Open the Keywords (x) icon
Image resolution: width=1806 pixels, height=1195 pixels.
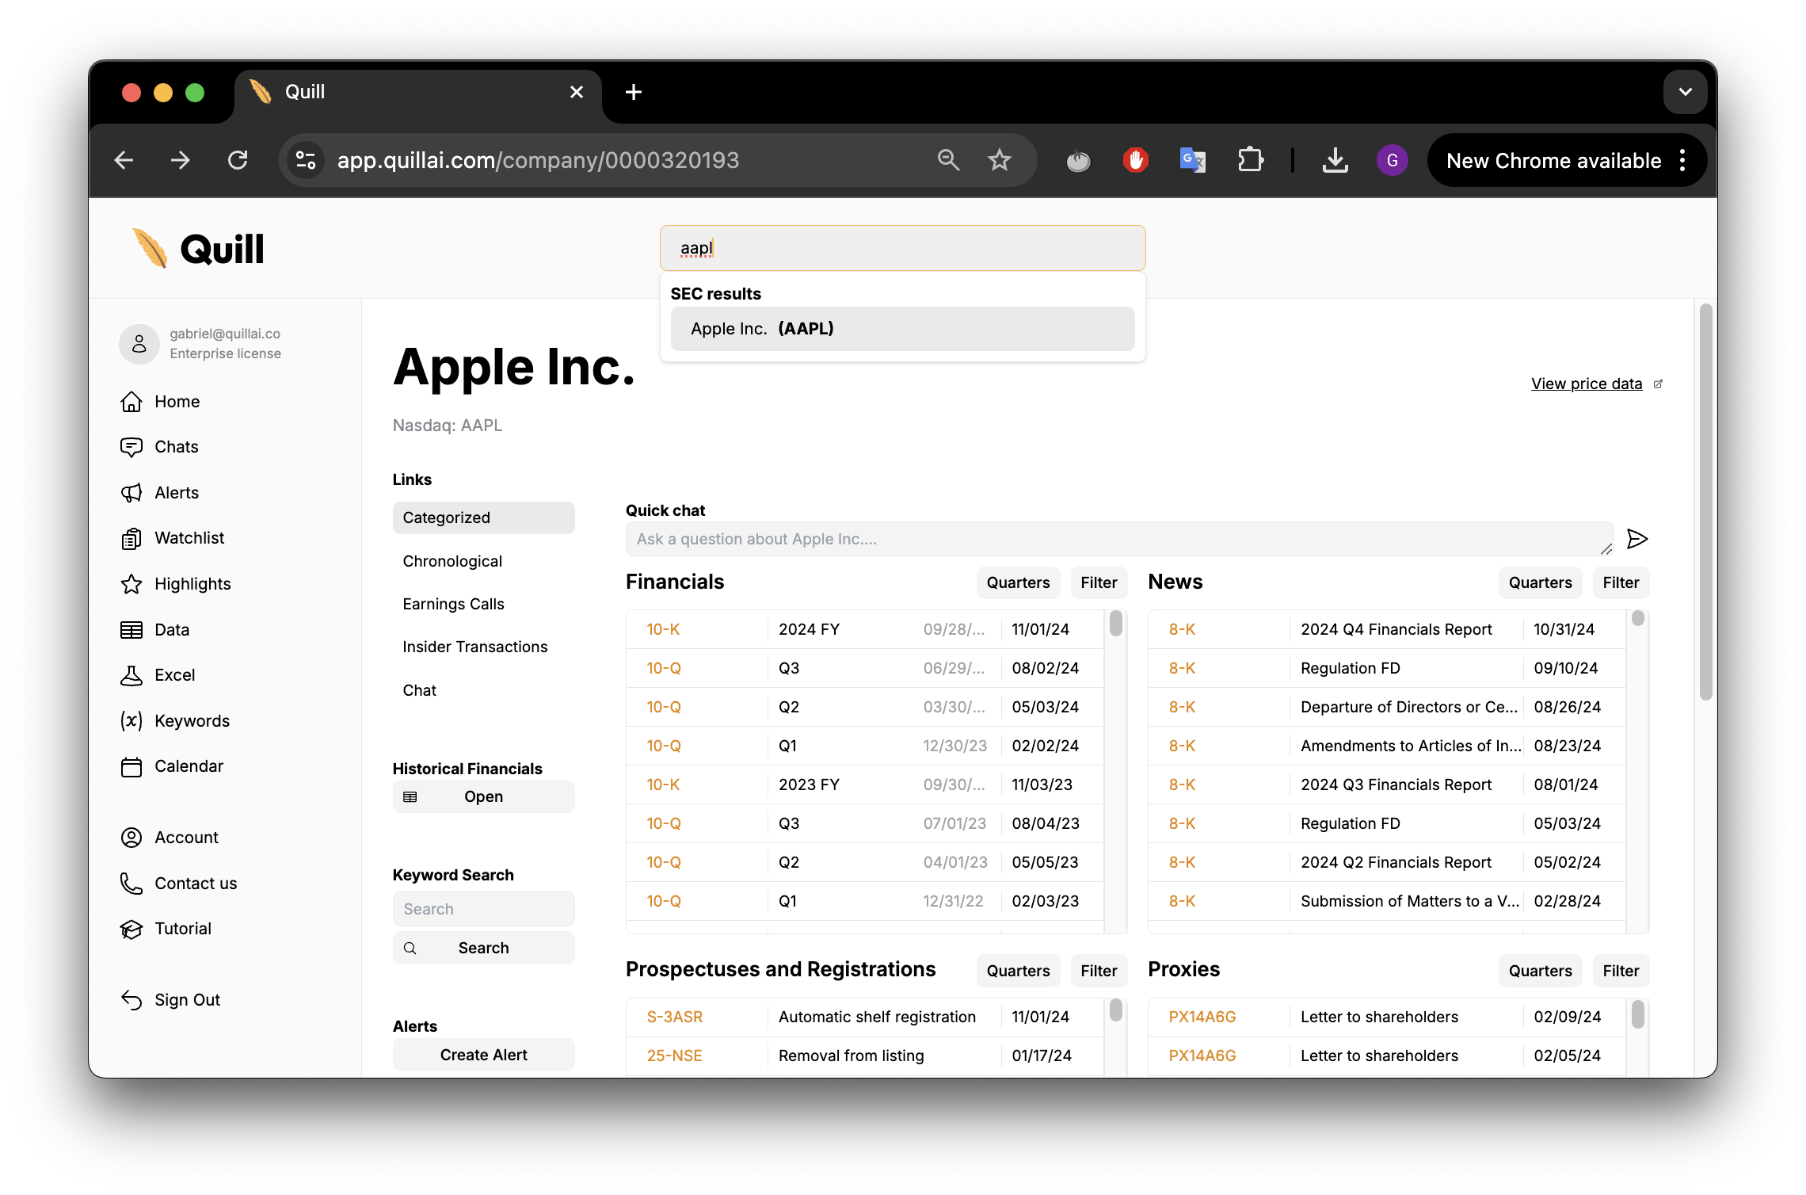click(x=131, y=721)
